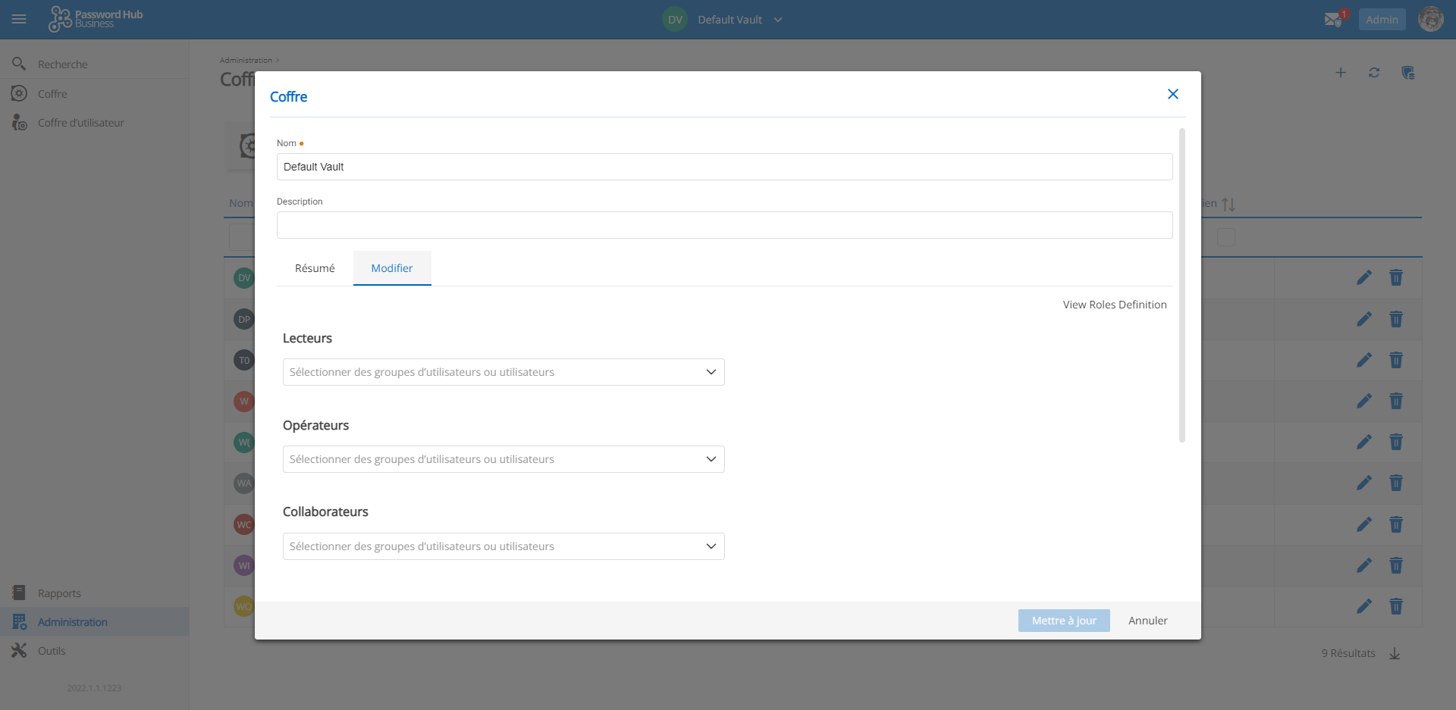Click the add vault plus icon
Screen dimensions: 1456x710
pyautogui.click(x=1341, y=73)
